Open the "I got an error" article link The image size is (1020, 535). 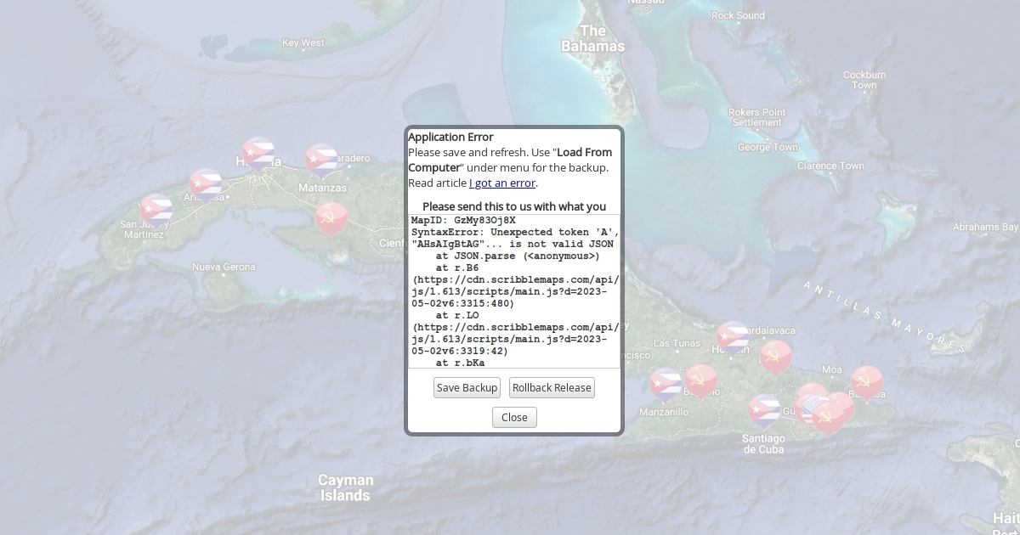click(x=502, y=183)
